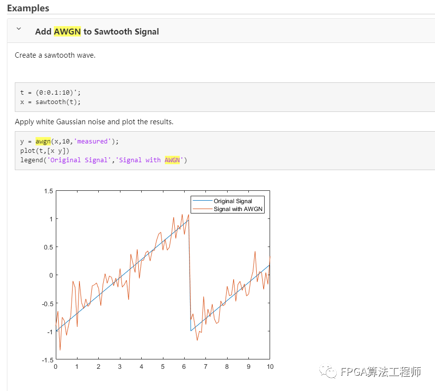Click the orange line sample in the plot legend
This screenshot has width=435, height=391.
point(202,209)
